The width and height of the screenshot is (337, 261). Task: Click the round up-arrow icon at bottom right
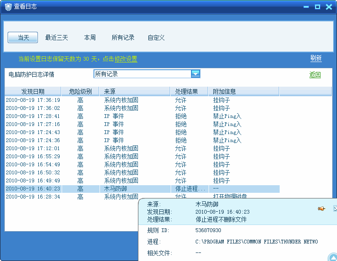[x=332, y=257]
